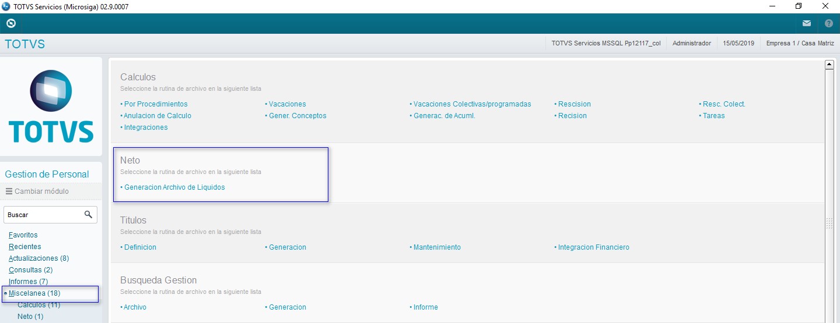Click the dotted grip handle on the right edge
The height and width of the screenshot is (323, 840).
point(829,223)
